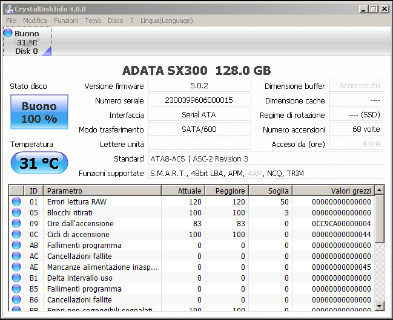Viewport: 393px width, 320px height.
Task: Click the empty Lettere unità field
Action: pos(199,144)
